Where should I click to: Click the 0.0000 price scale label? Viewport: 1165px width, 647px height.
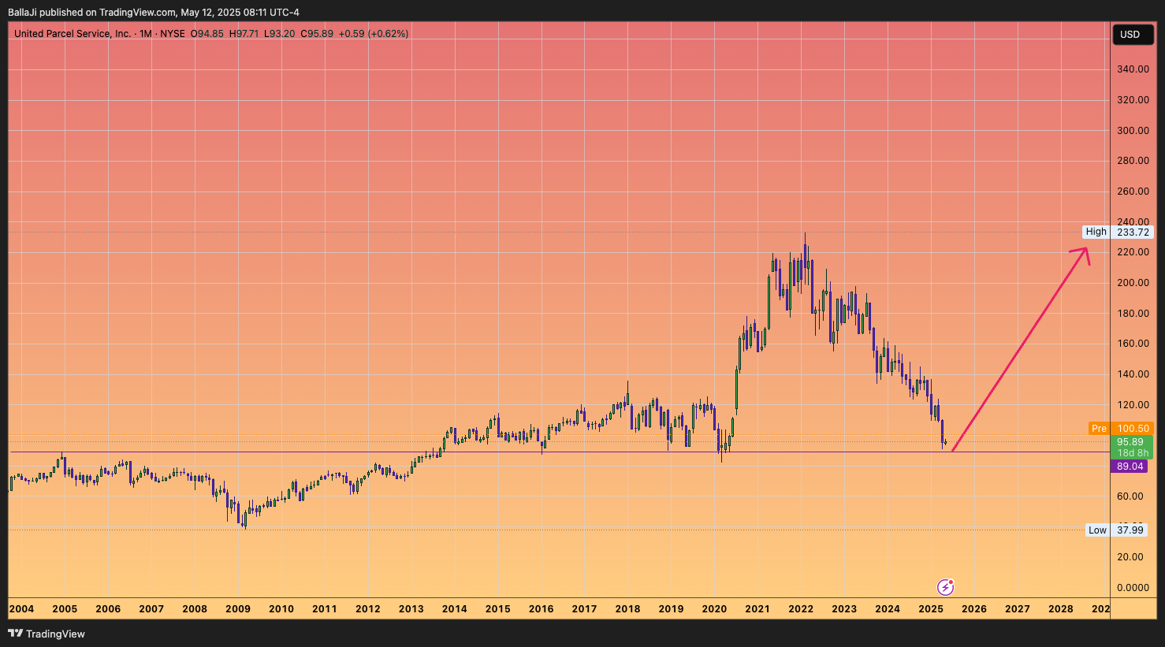tap(1133, 588)
